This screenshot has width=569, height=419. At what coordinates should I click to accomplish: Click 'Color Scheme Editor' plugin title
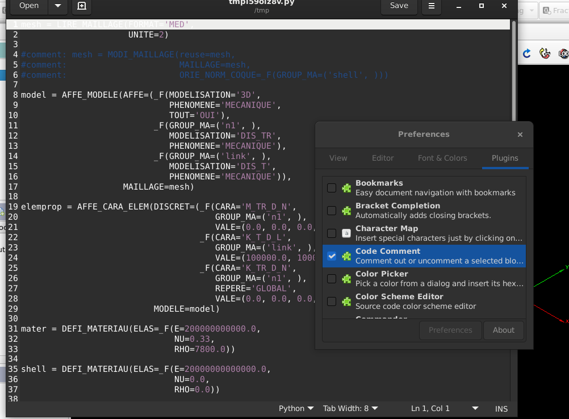pos(399,297)
